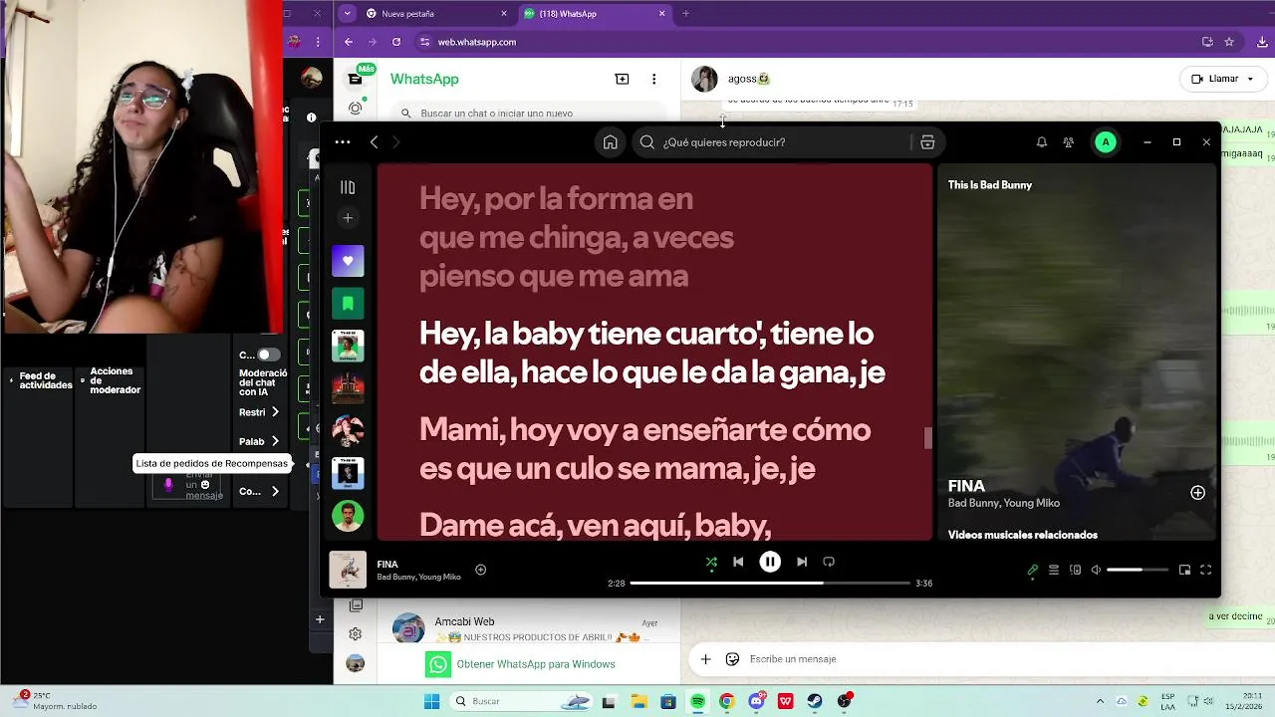Open Steam from the taskbar

[x=815, y=701]
